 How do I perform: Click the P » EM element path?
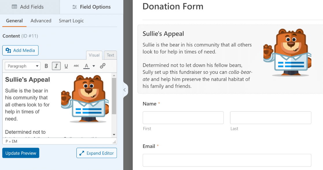click(11, 141)
